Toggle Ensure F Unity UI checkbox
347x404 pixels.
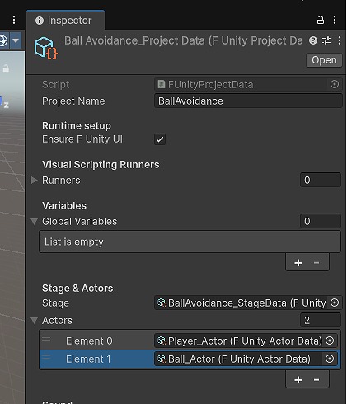point(160,139)
